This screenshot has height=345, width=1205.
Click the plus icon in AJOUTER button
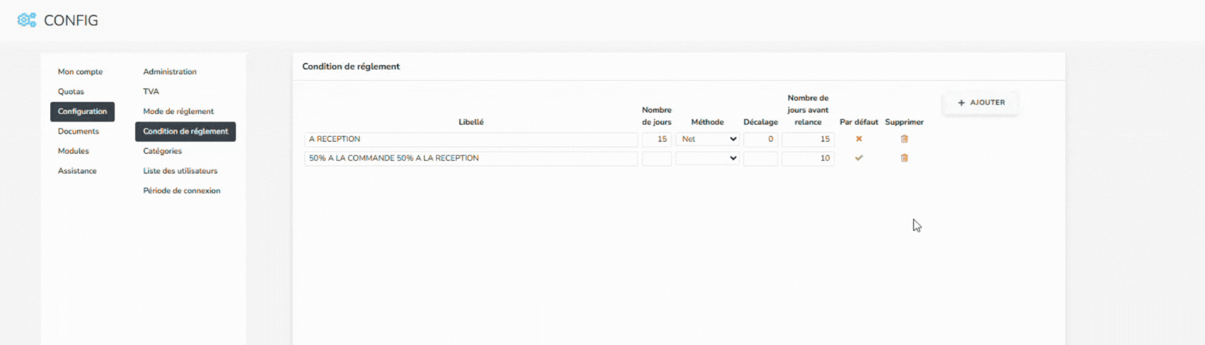click(961, 103)
